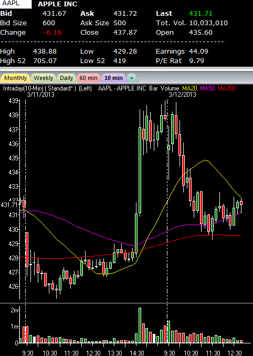The image size is (253, 356).
Task: Click the APPLE INC company name
Action: pos(58,4)
